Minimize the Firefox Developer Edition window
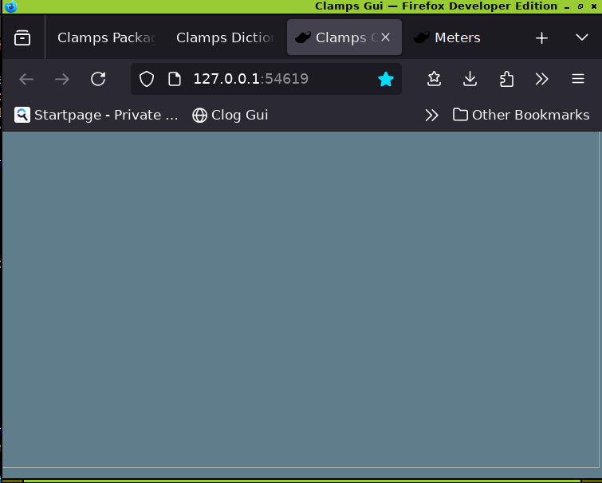The image size is (602, 483). (x=567, y=7)
